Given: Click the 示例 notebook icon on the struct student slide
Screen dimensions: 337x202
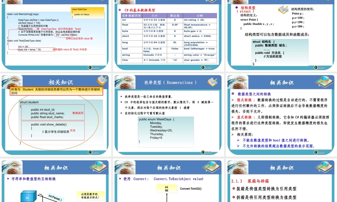Looking at the screenshot, I should point(102,80).
